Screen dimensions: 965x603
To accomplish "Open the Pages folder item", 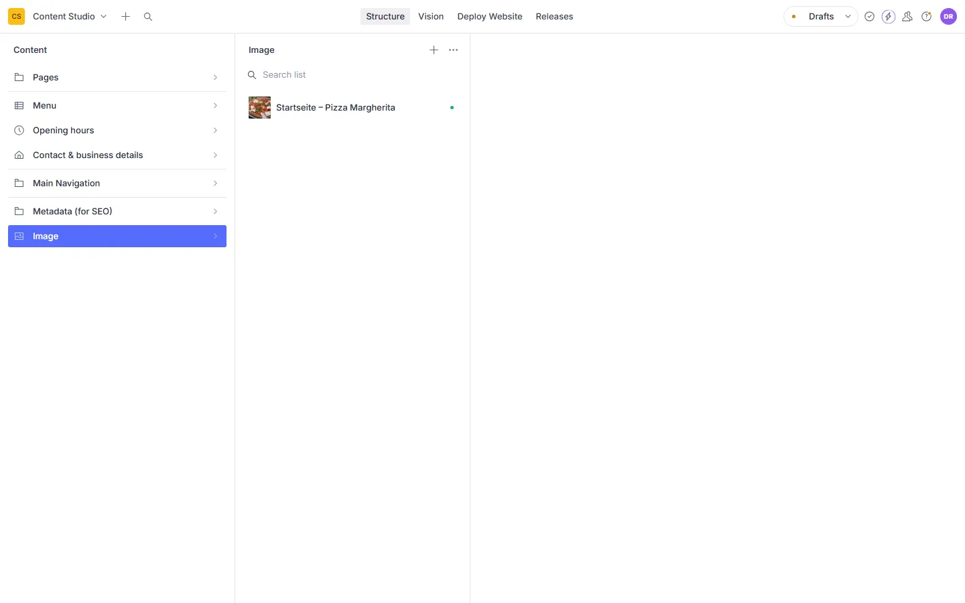I will 117,77.
